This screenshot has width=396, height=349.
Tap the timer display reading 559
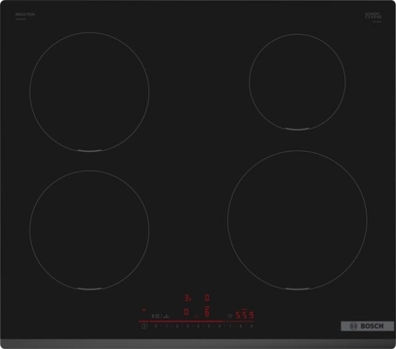tap(244, 315)
